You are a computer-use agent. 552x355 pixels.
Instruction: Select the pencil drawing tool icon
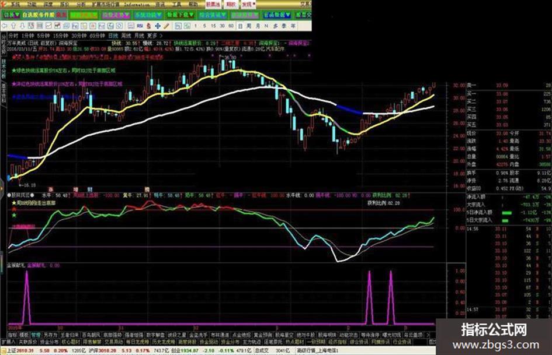166,26
